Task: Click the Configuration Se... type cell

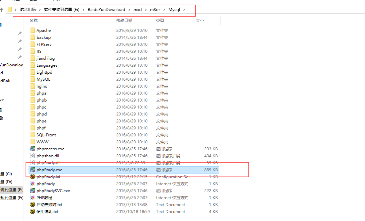Action: point(174,177)
